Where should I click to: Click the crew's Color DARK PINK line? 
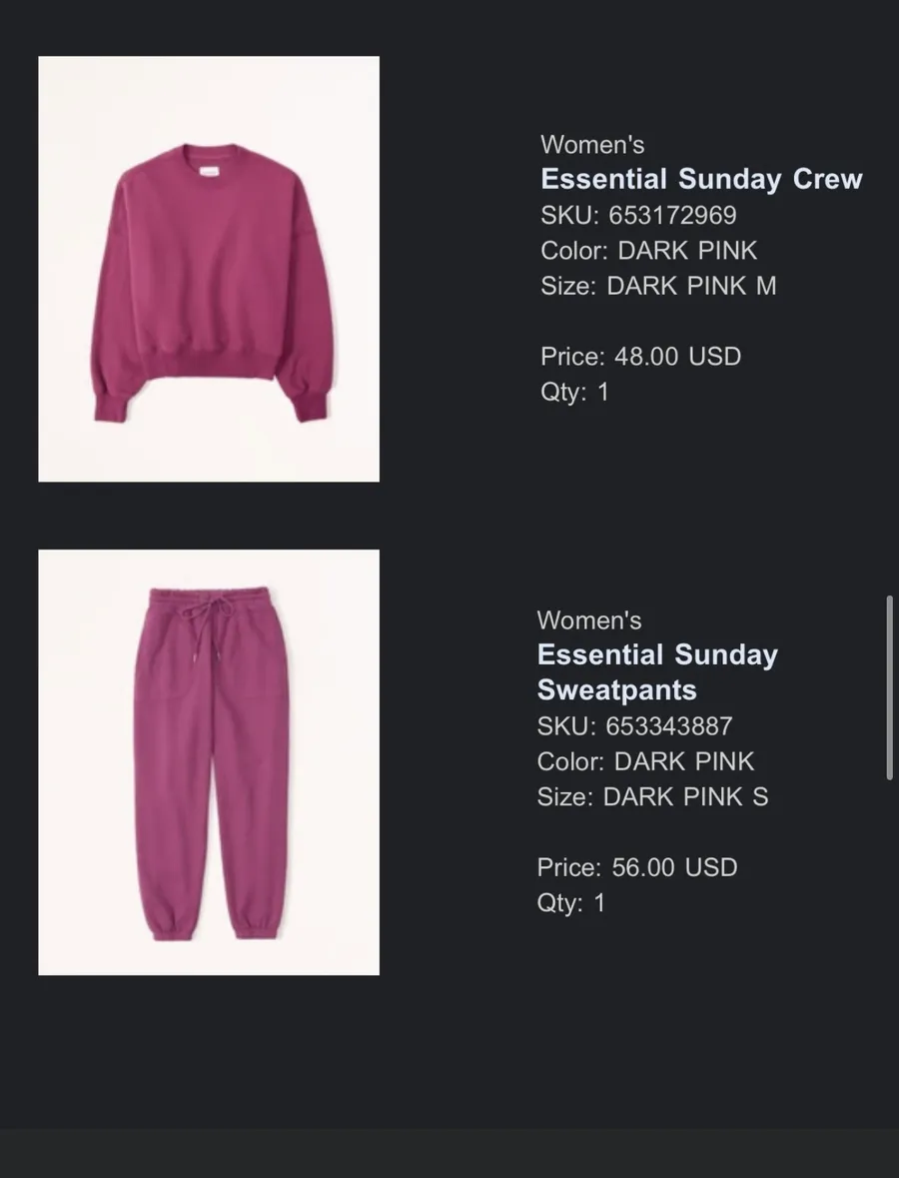pos(649,250)
